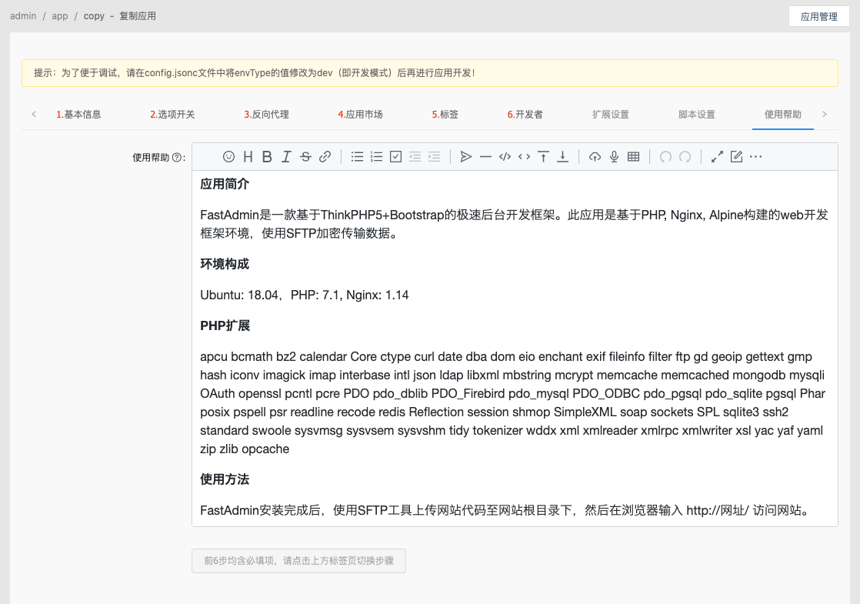Screen dimensions: 860x604
Task: Toggle italic formatting
Action: (x=285, y=156)
